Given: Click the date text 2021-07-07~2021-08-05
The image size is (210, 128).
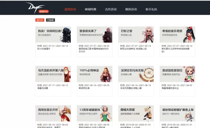Looking at the screenshot, I should [x=97, y=46].
